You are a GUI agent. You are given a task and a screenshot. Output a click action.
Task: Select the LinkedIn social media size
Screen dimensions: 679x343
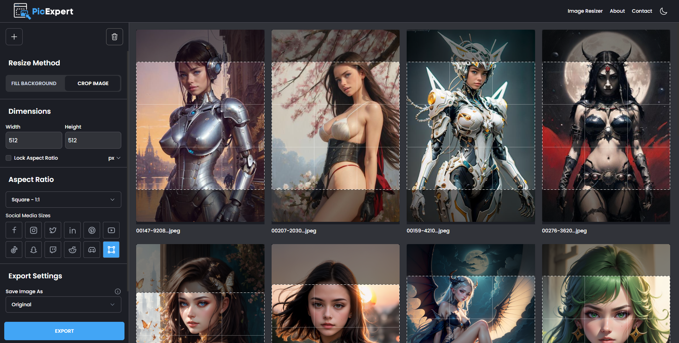click(x=72, y=230)
